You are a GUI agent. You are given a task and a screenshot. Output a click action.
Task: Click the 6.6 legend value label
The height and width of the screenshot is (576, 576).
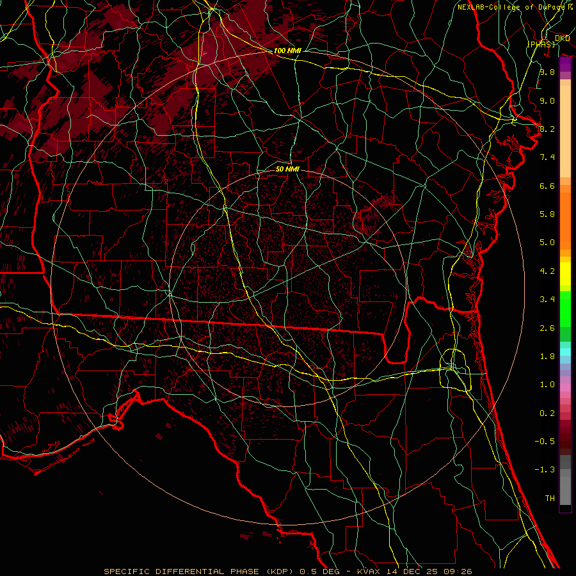547,186
